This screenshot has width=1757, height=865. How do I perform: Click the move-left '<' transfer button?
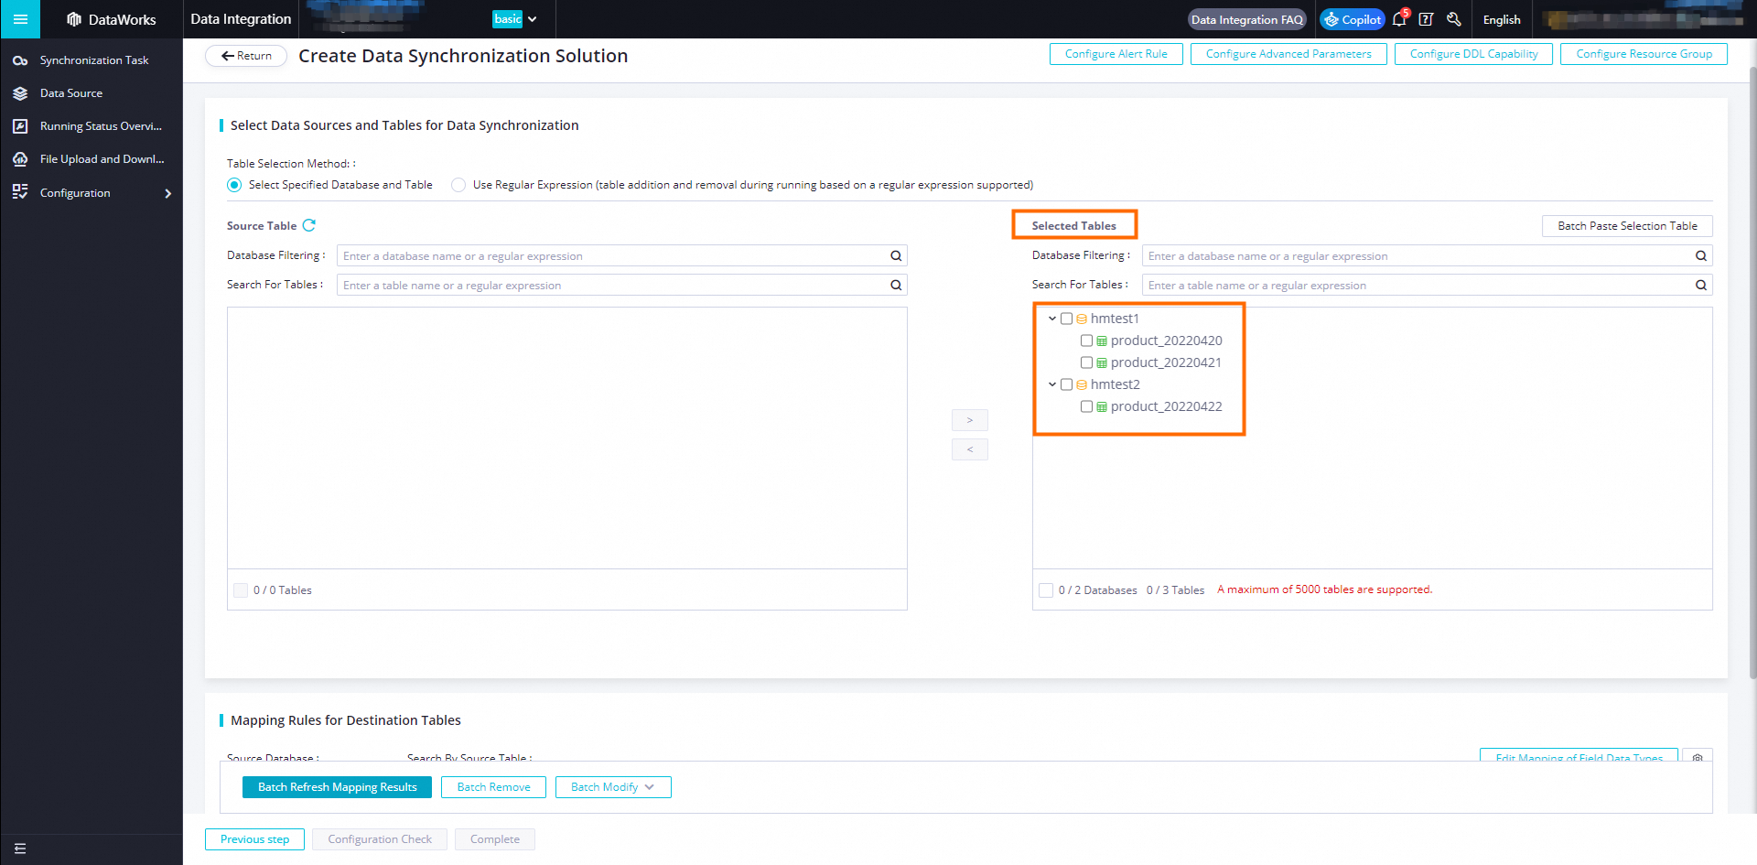970,449
